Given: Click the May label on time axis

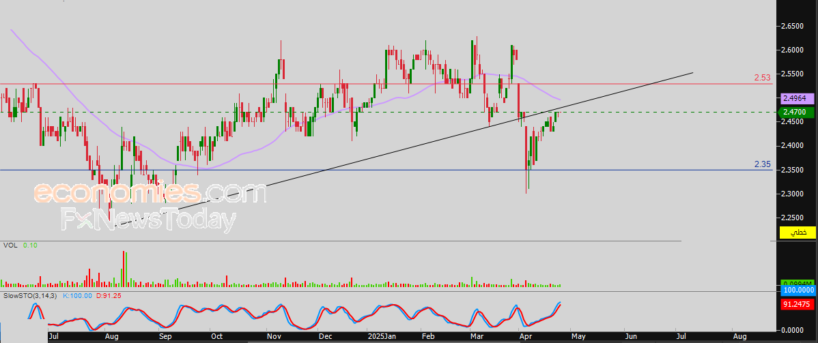Looking at the screenshot, I should [x=578, y=337].
